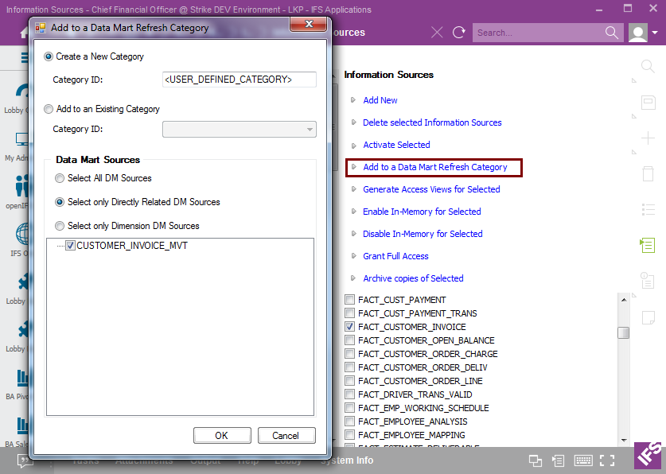Choose Select only Directly Related DM Sources
The width and height of the screenshot is (666, 474).
60,202
